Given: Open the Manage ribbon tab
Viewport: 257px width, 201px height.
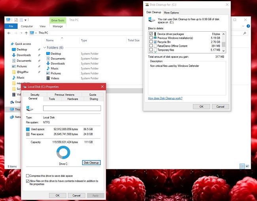Looking at the screenshot, I should 58,26.
